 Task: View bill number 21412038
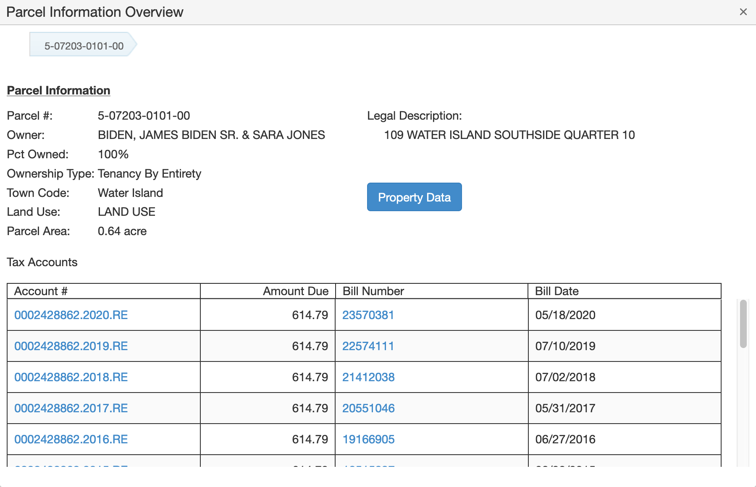(x=368, y=377)
